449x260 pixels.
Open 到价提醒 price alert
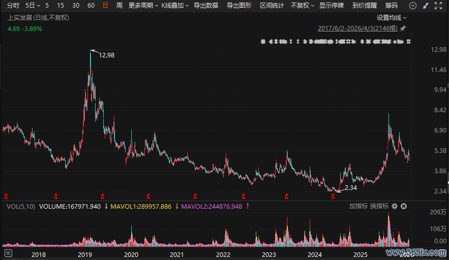click(x=365, y=6)
